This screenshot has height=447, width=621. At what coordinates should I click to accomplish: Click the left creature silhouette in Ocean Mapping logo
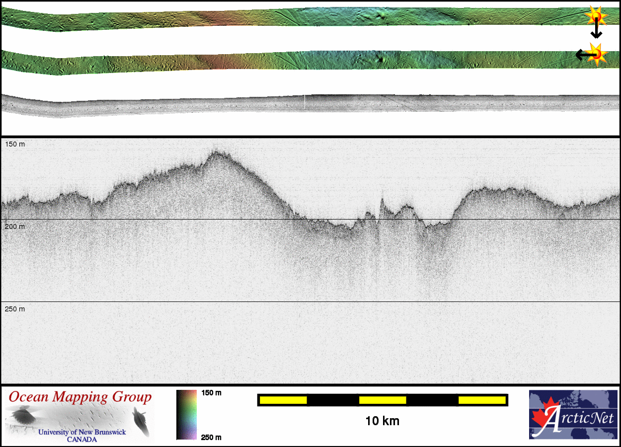pos(23,415)
